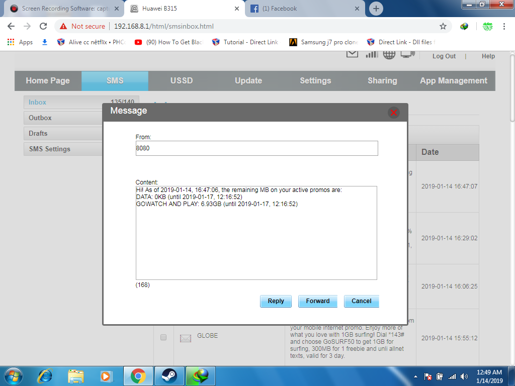The height and width of the screenshot is (386, 515).
Task: Click inside the Content message text area
Action: pyautogui.click(x=256, y=233)
